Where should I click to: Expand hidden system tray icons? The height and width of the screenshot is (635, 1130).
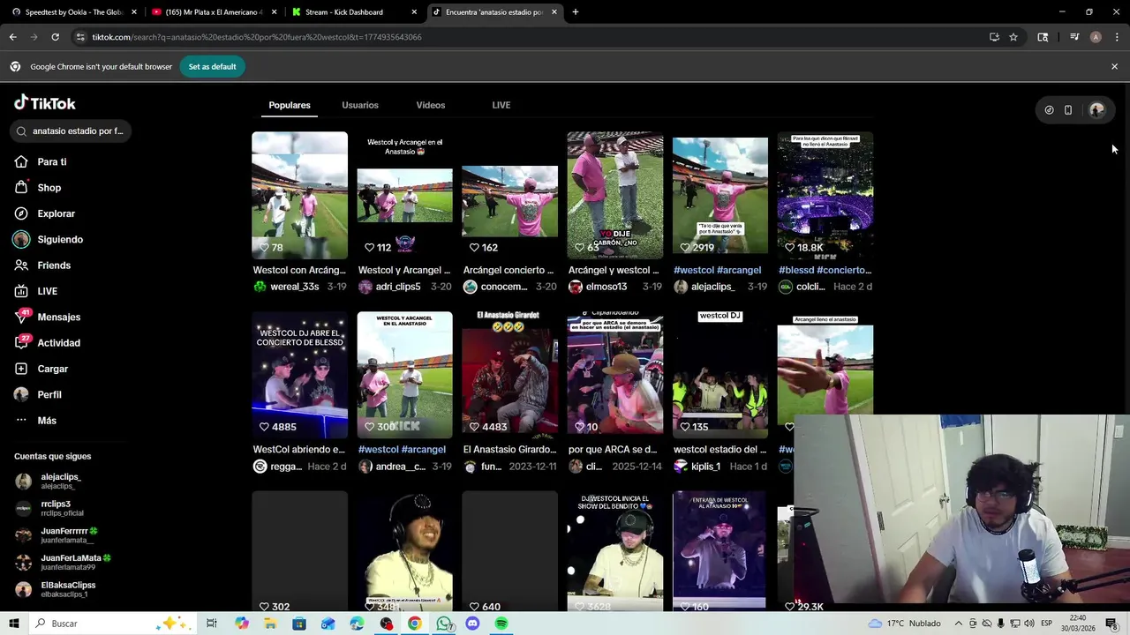[959, 624]
